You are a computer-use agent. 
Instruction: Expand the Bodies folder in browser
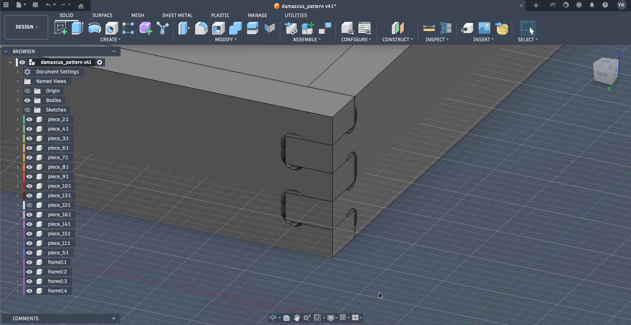click(17, 100)
